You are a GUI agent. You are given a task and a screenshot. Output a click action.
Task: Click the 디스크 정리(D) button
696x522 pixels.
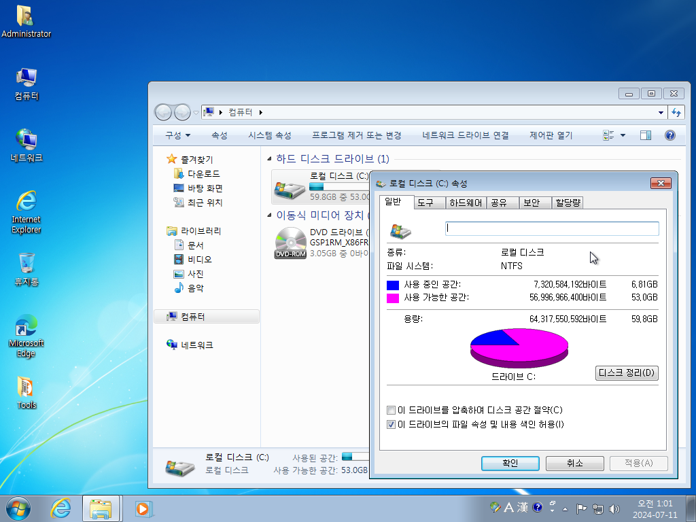click(x=626, y=373)
